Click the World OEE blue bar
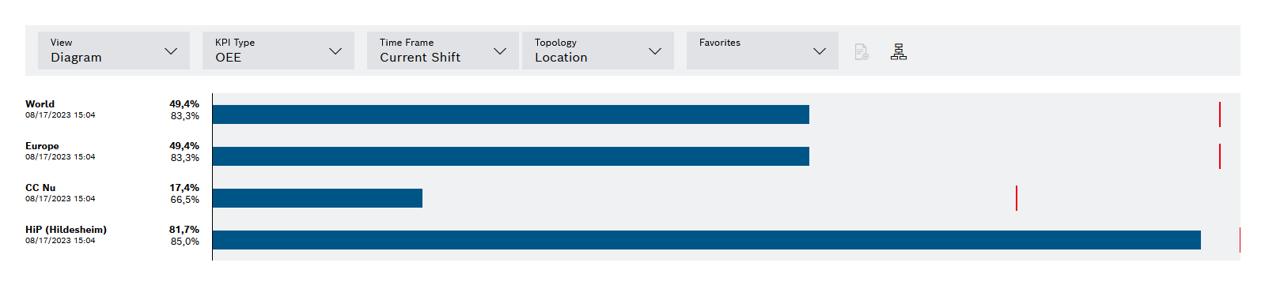Screen dimensions: 1265x285 point(511,114)
